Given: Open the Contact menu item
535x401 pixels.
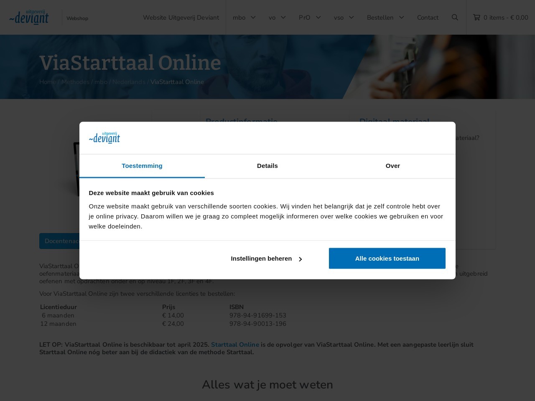Looking at the screenshot, I should tap(428, 18).
